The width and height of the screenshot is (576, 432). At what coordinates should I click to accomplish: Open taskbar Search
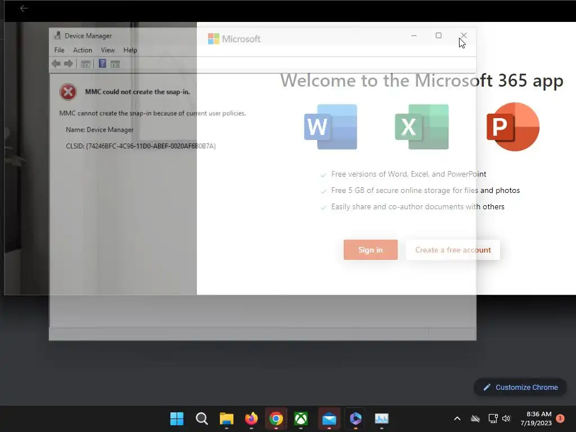[202, 418]
